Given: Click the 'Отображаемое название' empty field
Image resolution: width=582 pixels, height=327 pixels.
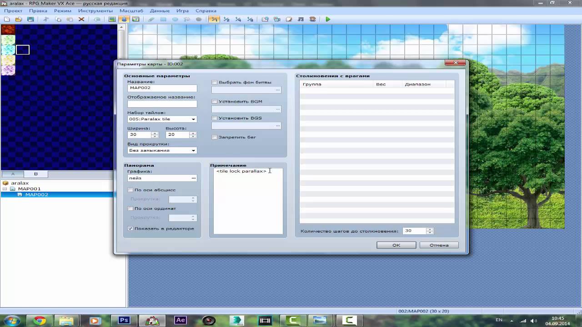Looking at the screenshot, I should [x=162, y=104].
